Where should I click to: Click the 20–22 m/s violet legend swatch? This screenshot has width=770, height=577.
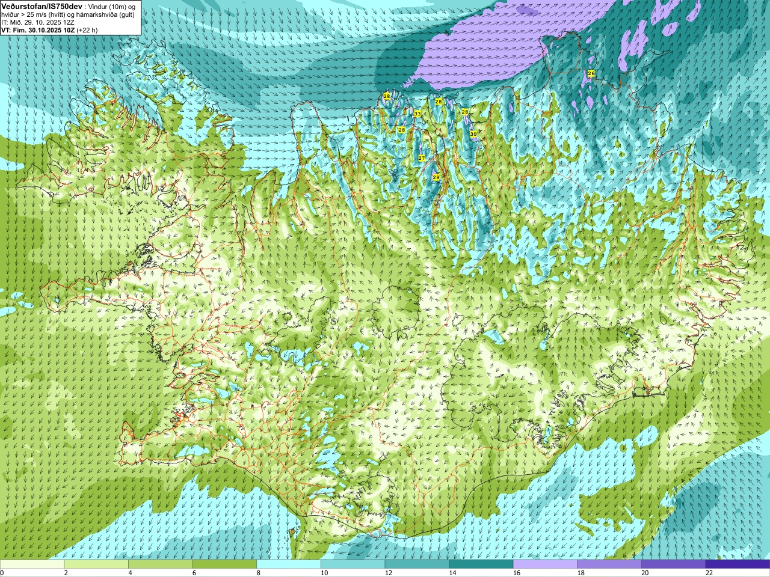pyautogui.click(x=674, y=564)
